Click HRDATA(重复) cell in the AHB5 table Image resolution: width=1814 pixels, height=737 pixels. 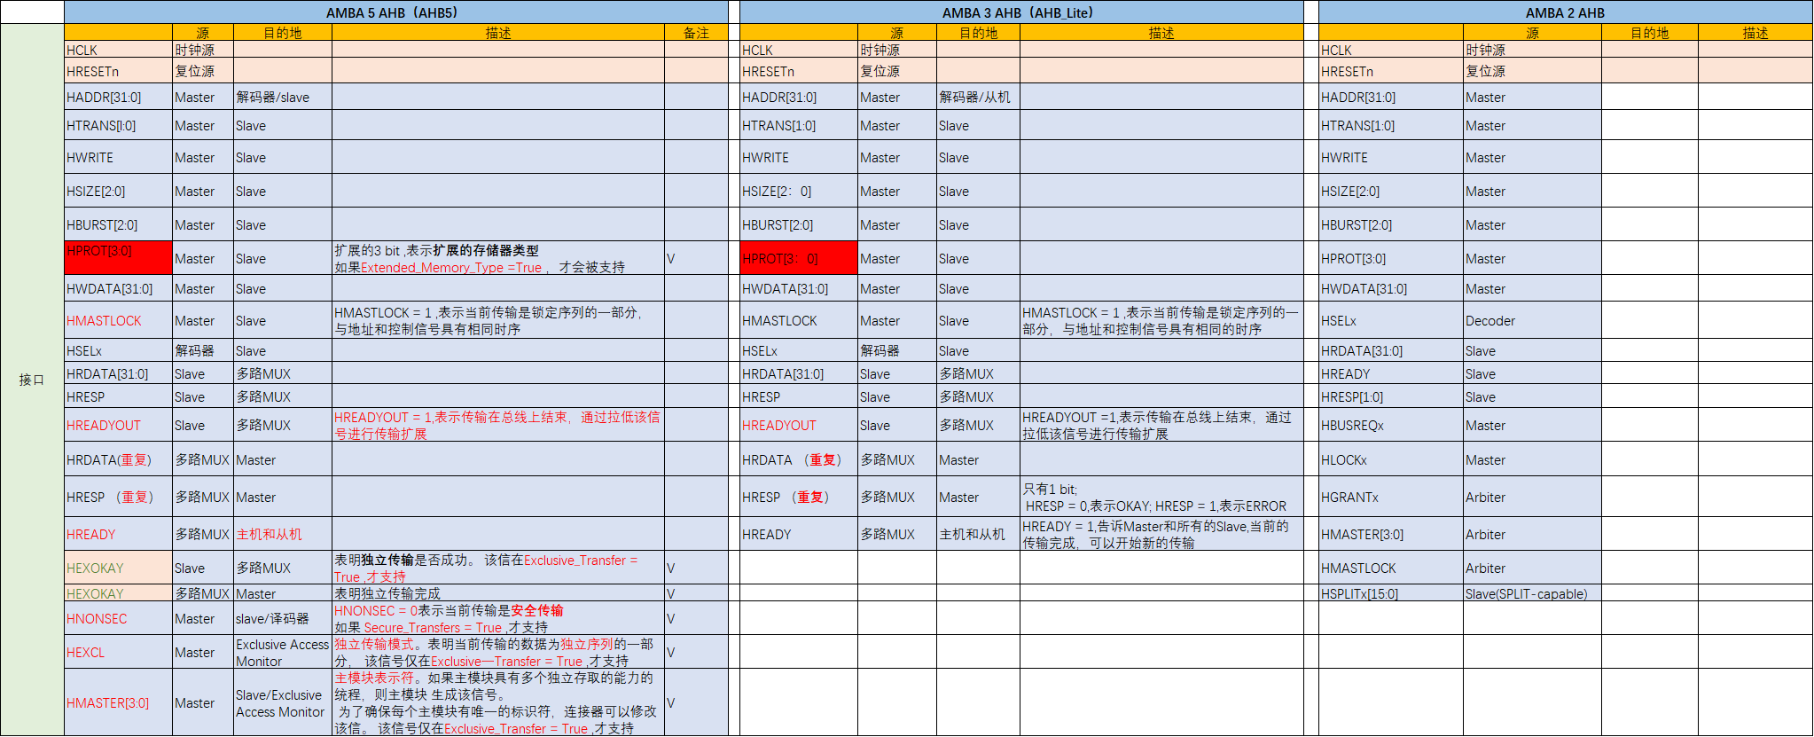(x=118, y=459)
